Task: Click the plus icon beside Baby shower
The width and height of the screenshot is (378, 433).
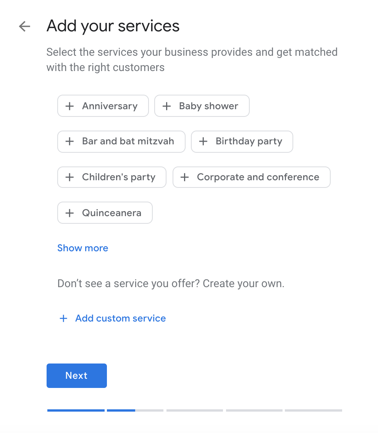Action: 166,106
